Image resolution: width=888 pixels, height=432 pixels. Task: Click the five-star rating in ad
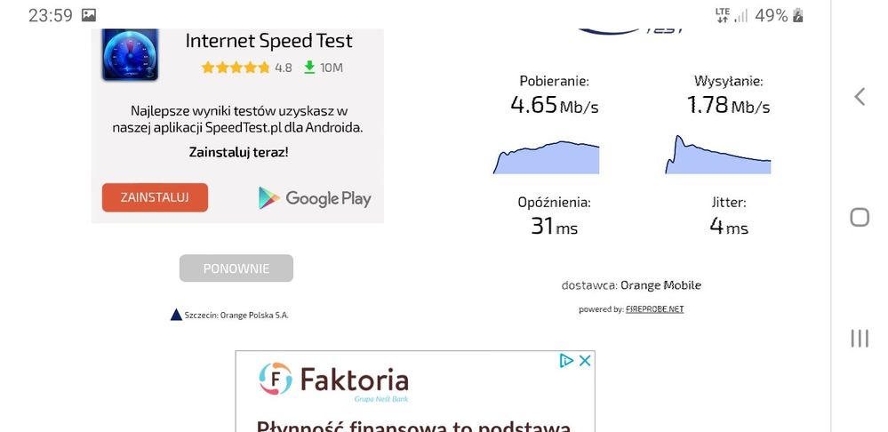pos(236,68)
